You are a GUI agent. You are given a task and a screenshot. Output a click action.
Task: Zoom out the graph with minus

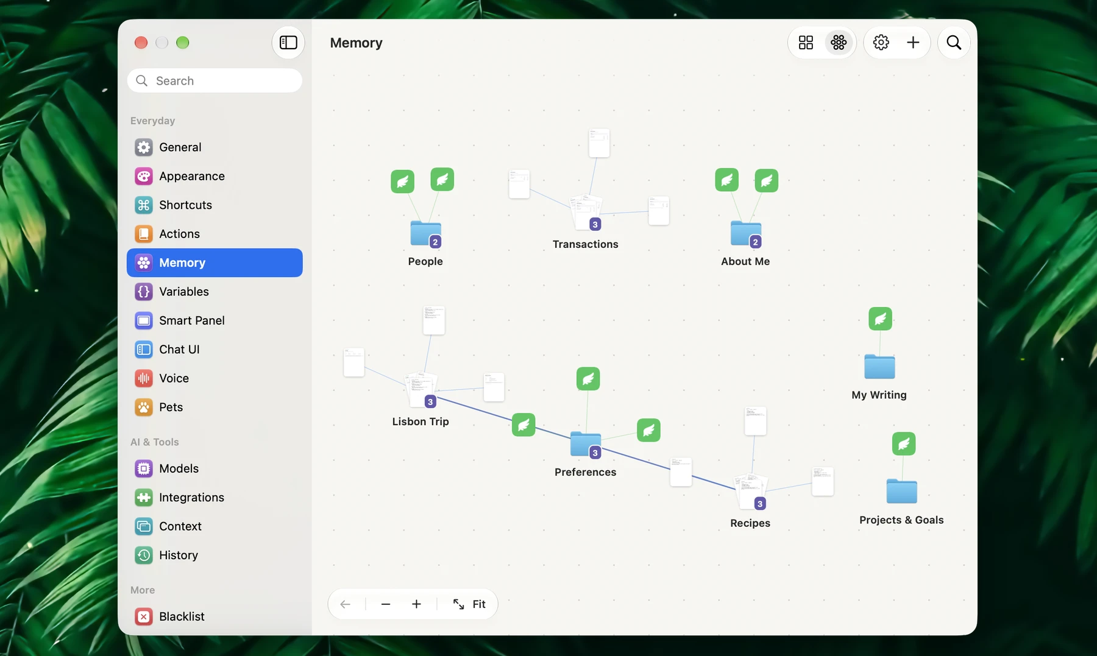pos(385,604)
